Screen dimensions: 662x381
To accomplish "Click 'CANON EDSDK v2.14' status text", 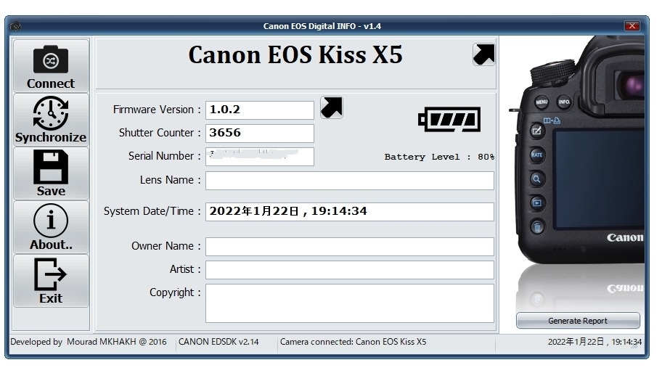I will (x=218, y=342).
